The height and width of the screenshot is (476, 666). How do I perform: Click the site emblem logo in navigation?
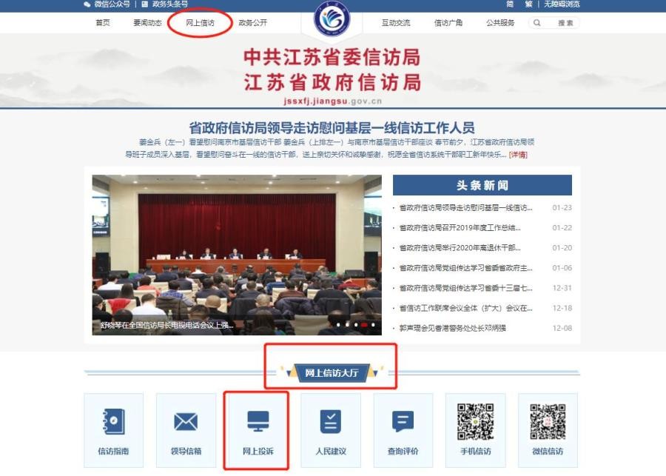tap(332, 23)
